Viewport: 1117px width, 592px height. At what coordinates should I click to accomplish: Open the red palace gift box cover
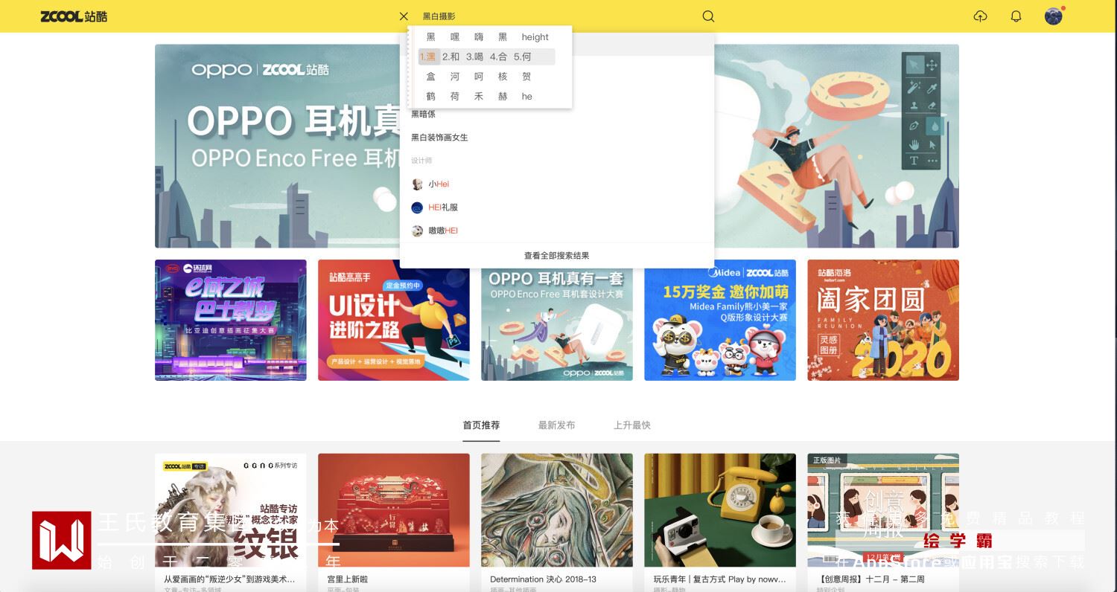(393, 510)
